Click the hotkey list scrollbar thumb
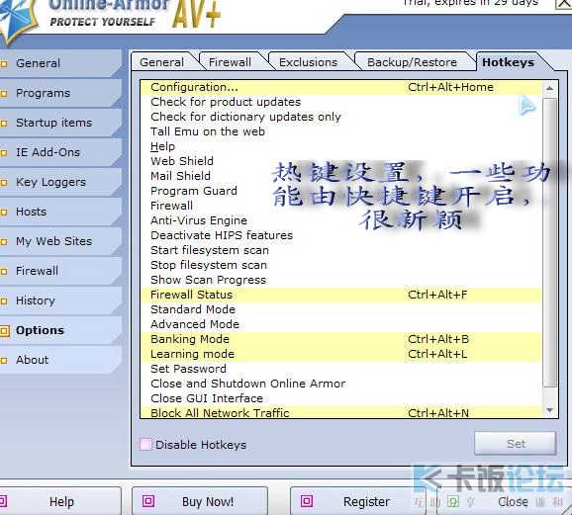The width and height of the screenshot is (572, 515). point(549,242)
